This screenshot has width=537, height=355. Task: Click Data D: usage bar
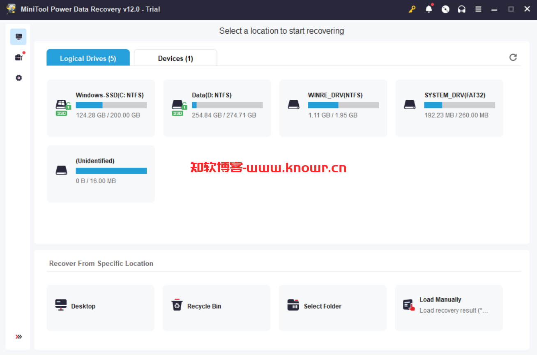[227, 105]
